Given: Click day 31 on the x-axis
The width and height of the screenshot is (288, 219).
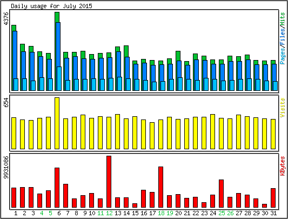Looking at the screenshot, I should pyautogui.click(x=273, y=213).
